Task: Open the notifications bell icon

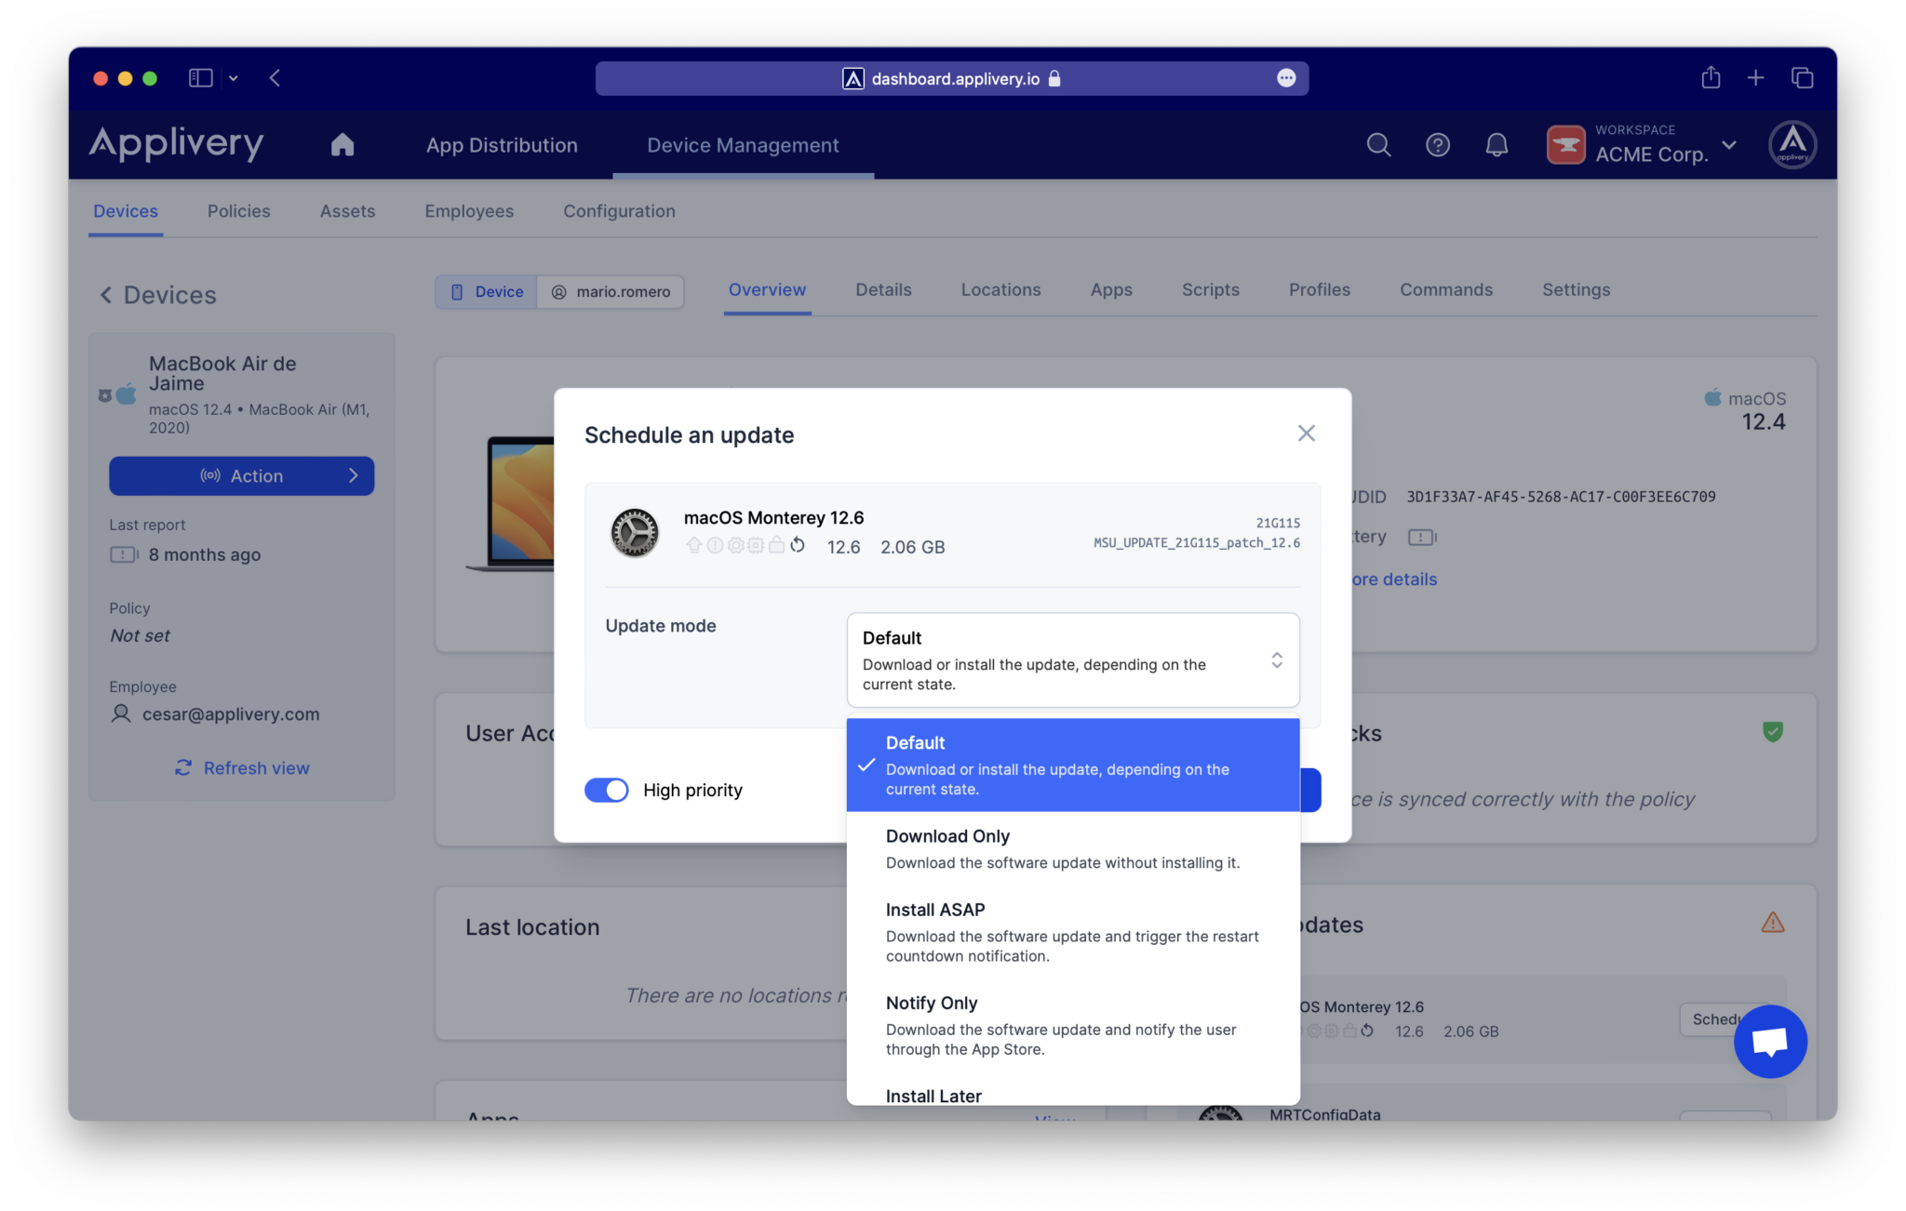Action: tap(1497, 145)
